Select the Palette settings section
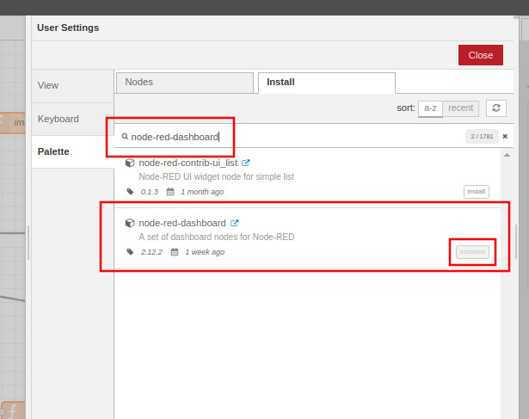The image size is (529, 419). [72, 151]
